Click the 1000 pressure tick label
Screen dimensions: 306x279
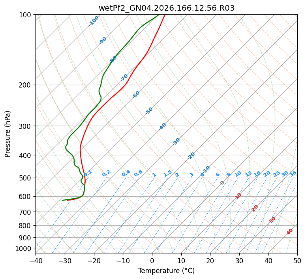click(24, 249)
